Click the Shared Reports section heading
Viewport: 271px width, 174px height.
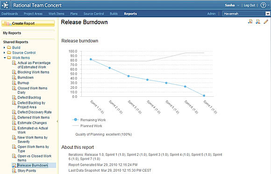click(15, 42)
